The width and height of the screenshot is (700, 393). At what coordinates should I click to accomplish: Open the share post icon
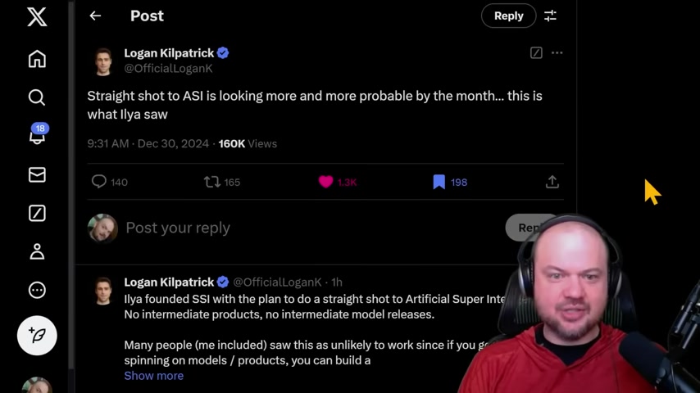[552, 182]
